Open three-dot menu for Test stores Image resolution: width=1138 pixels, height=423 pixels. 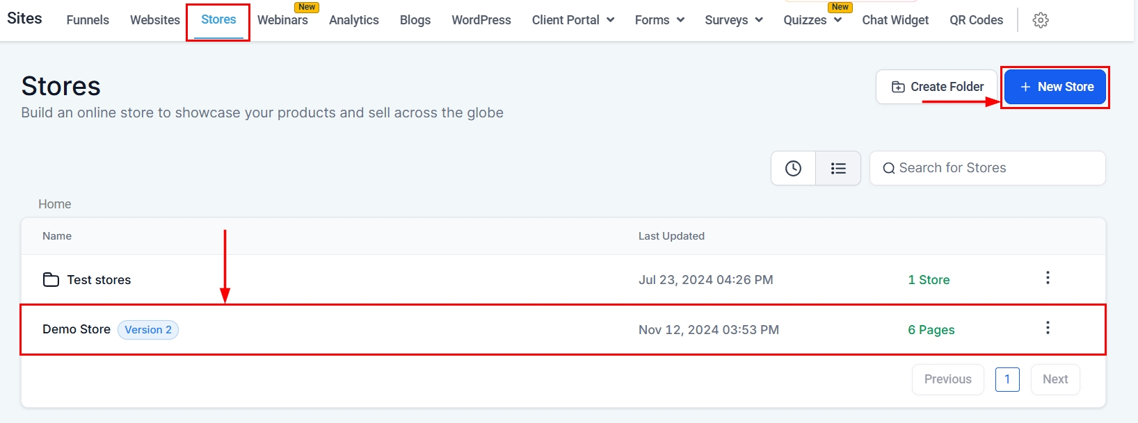pos(1048,278)
